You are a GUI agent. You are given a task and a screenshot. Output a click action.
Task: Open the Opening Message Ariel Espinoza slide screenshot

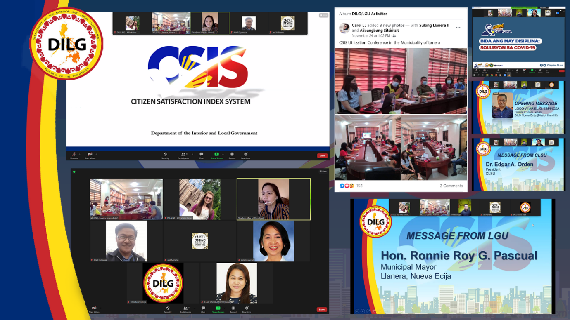pyautogui.click(x=518, y=107)
